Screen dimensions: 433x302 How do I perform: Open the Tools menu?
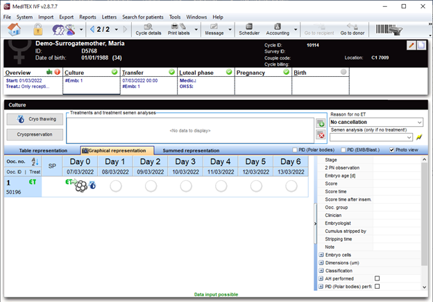point(175,17)
